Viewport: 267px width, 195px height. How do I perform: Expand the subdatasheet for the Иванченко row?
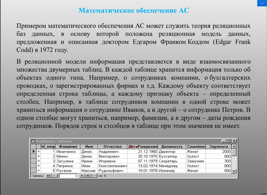coord(39,151)
